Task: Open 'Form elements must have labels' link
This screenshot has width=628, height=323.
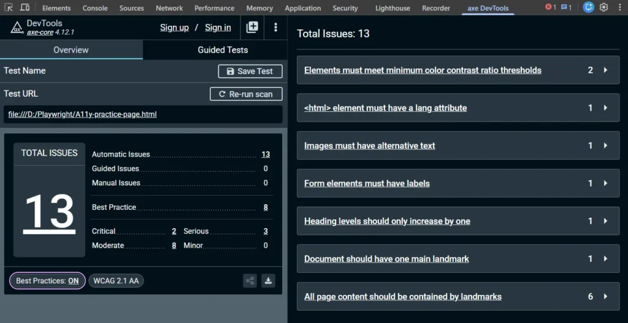Action: click(367, 184)
